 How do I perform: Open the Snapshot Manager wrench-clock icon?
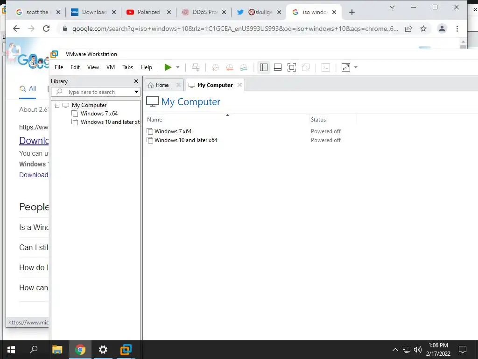(244, 67)
